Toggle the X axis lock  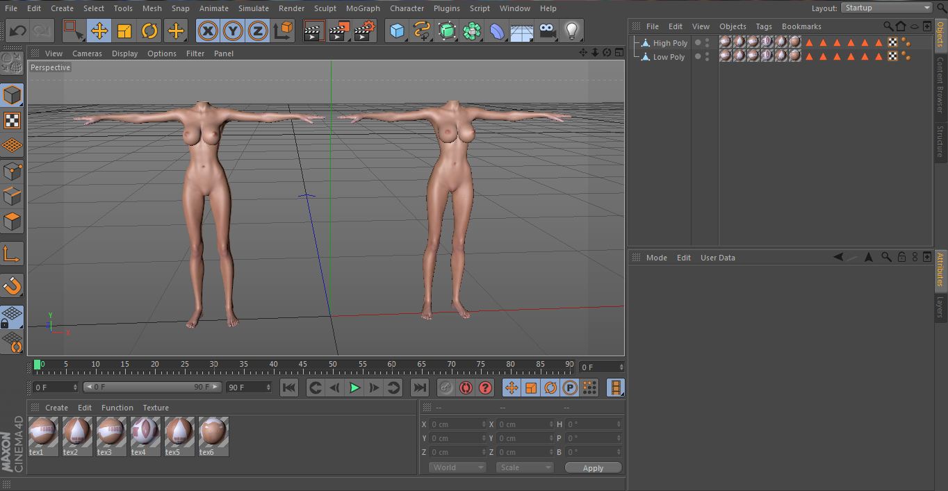(x=208, y=31)
